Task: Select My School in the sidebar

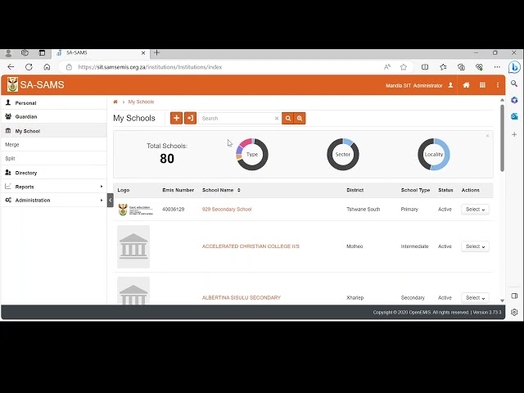Action: click(x=53, y=131)
